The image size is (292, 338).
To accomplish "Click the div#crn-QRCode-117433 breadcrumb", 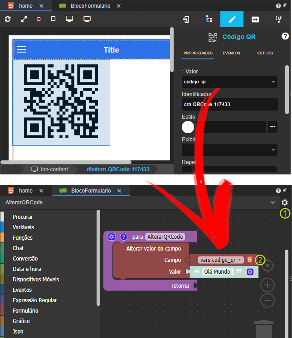I will point(118,169).
